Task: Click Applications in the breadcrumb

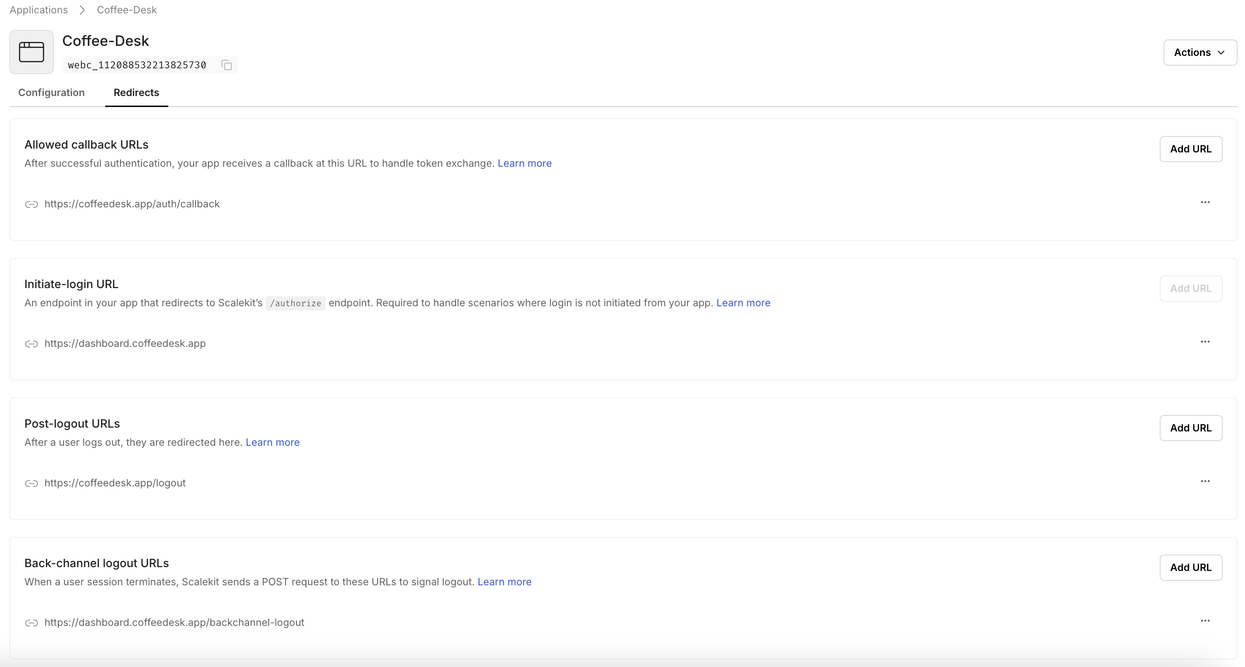Action: coord(39,10)
